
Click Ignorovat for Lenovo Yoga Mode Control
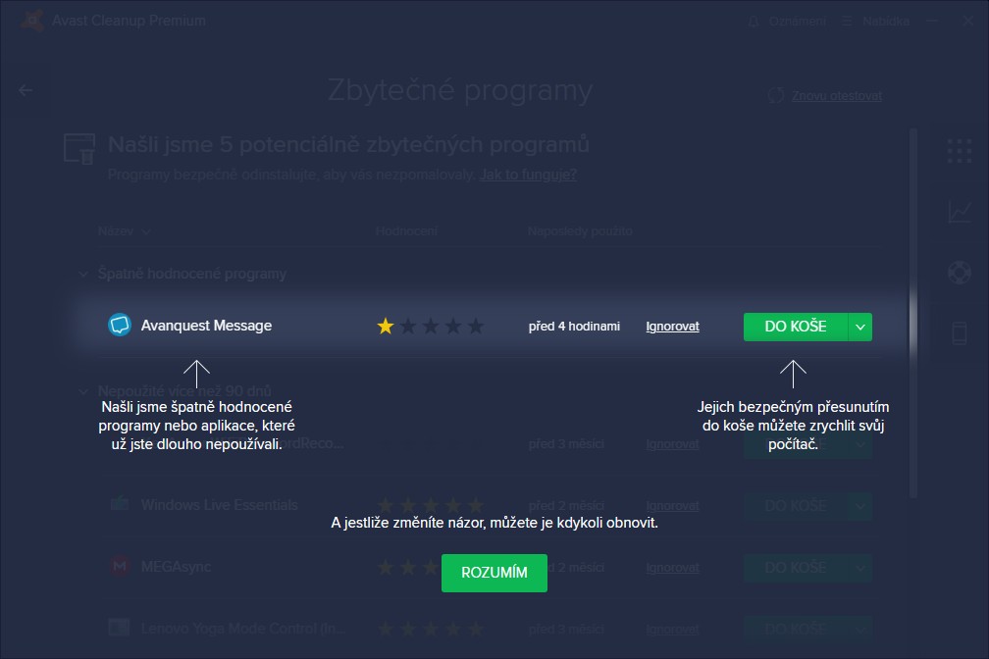[x=672, y=630]
